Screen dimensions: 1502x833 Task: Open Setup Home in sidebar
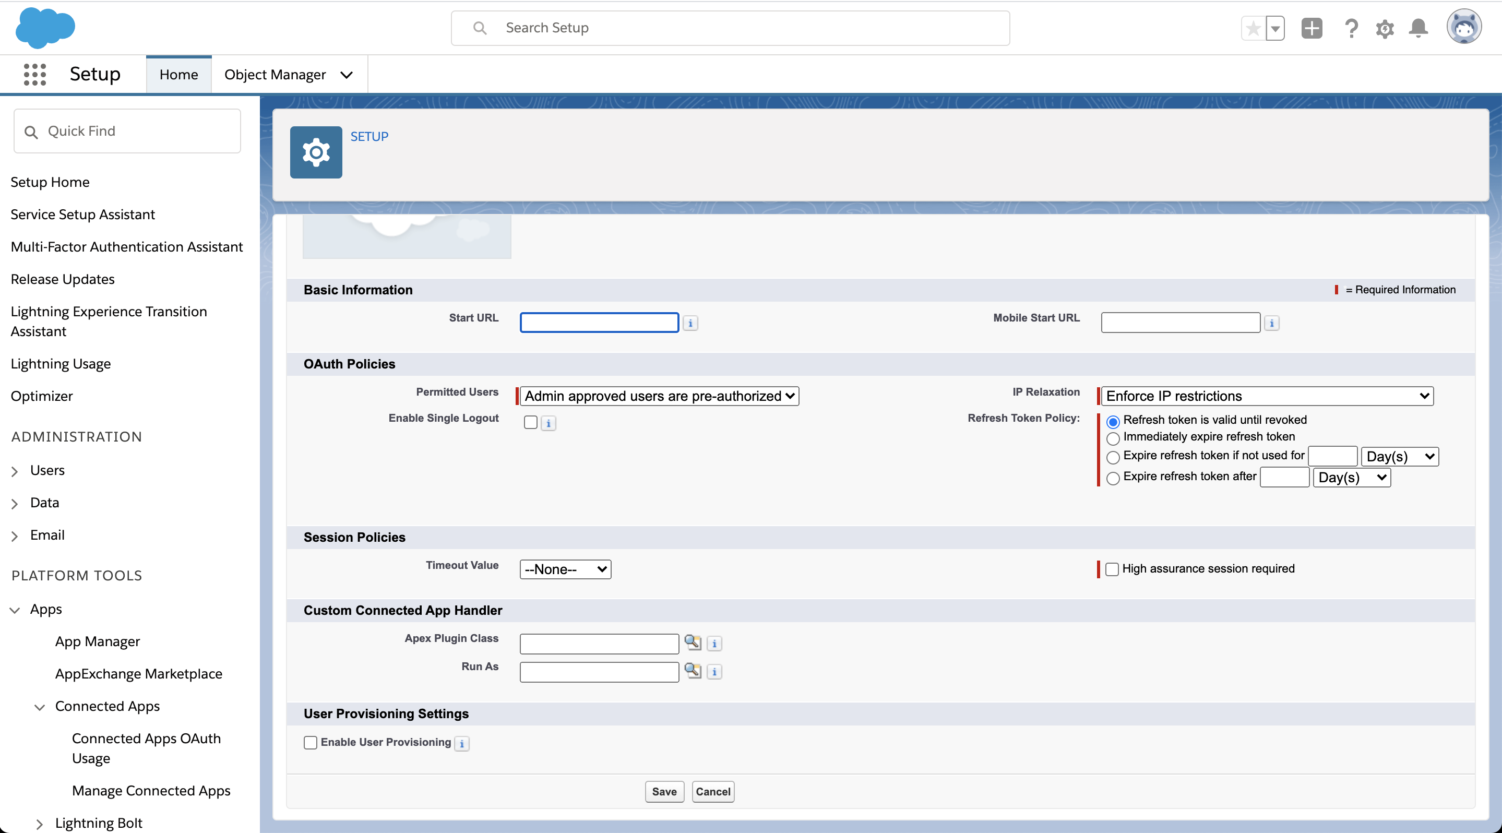click(x=50, y=182)
